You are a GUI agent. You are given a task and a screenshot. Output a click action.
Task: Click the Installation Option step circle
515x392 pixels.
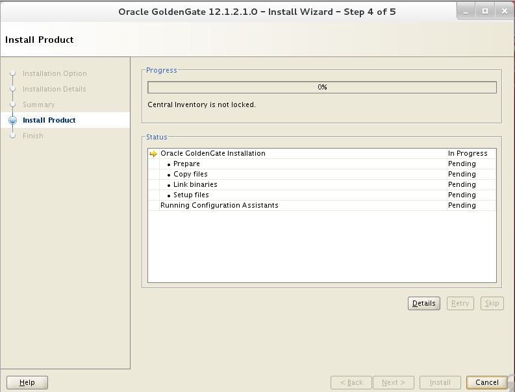pyautogui.click(x=12, y=73)
